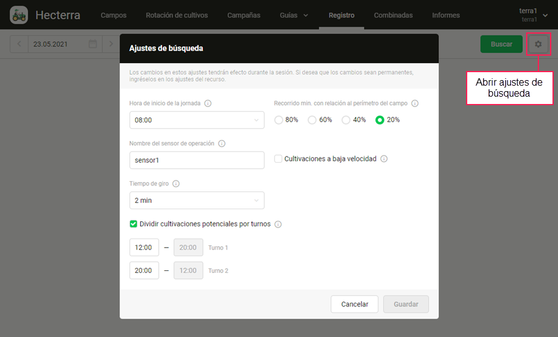
Task: Click the green Buscar button
Action: coord(501,44)
